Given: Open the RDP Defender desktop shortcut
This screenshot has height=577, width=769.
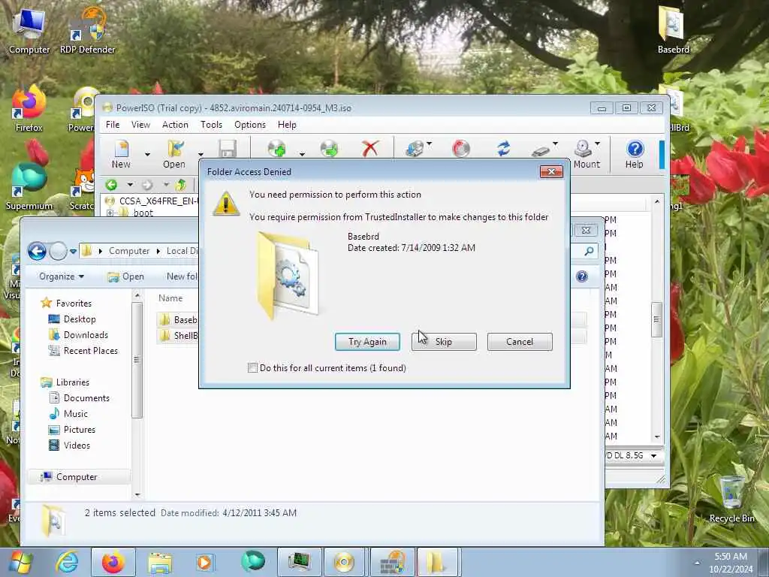Looking at the screenshot, I should [87, 30].
